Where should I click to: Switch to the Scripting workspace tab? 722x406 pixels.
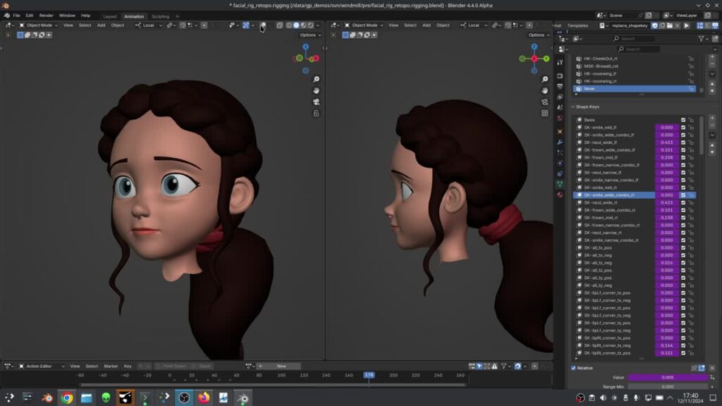click(161, 16)
